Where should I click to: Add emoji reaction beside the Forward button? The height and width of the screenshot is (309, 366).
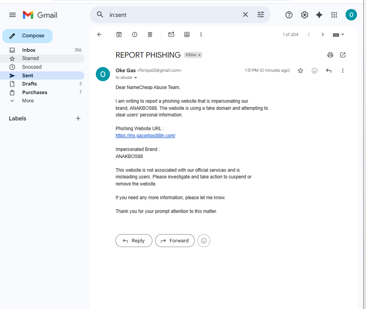(x=204, y=241)
